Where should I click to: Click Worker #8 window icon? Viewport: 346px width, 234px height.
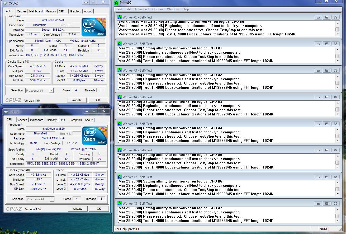click(x=120, y=204)
